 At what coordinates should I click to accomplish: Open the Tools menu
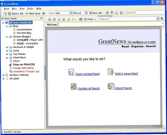pos(30,9)
